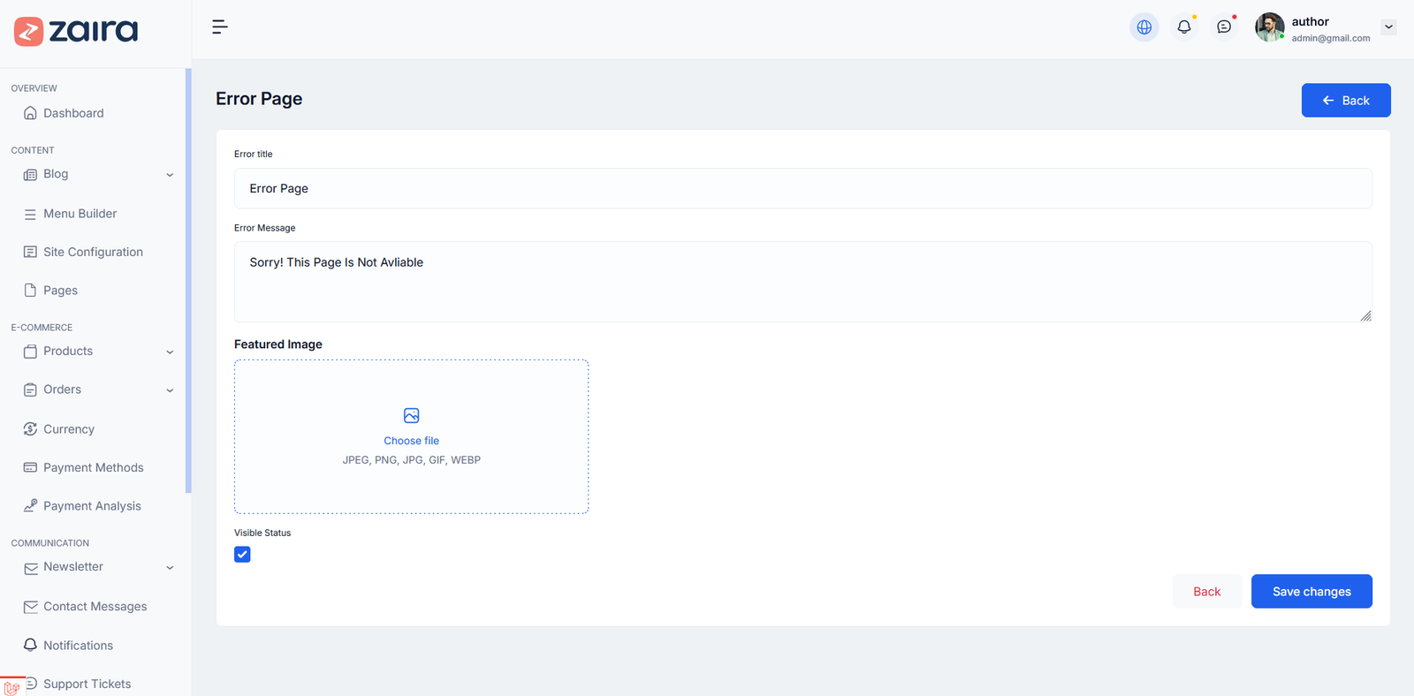This screenshot has height=696, width=1414.
Task: Open Currency from the sidebar
Action: pyautogui.click(x=69, y=429)
